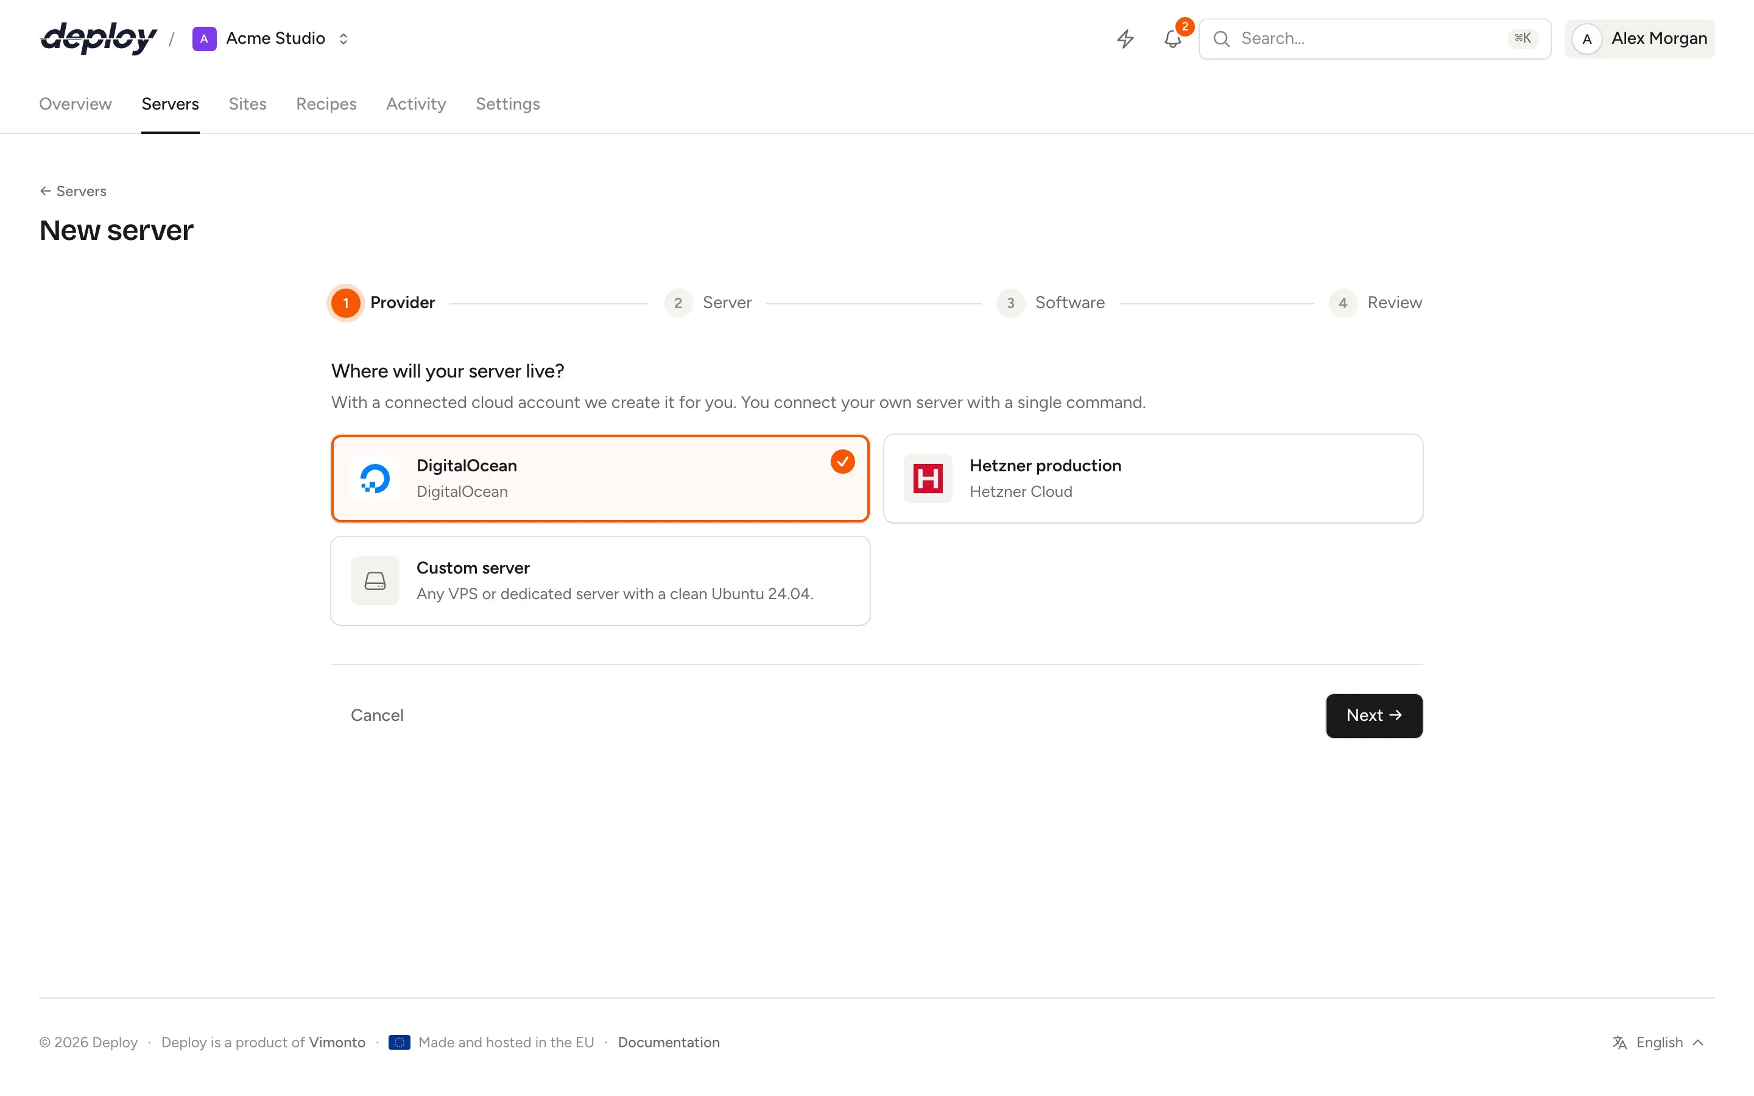Select the DigitalOcean provider card
This screenshot has width=1754, height=1096.
tap(600, 479)
